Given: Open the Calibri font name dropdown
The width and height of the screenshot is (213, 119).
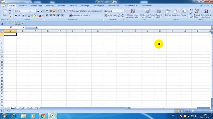Looking at the screenshot, I should 28,11.
